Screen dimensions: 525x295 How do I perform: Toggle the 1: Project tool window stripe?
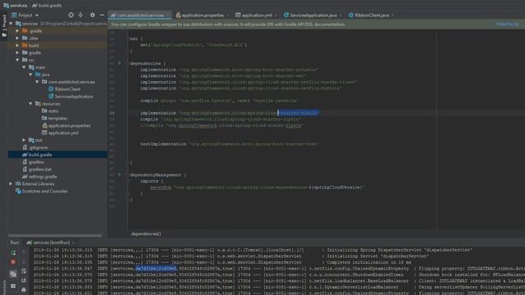[x=4, y=26]
